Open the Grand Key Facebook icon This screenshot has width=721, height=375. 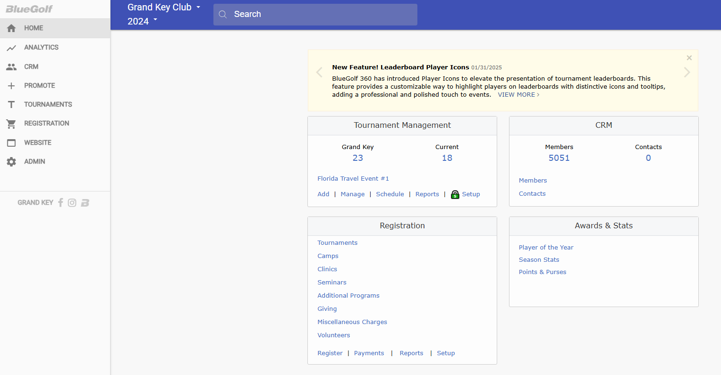pos(60,202)
